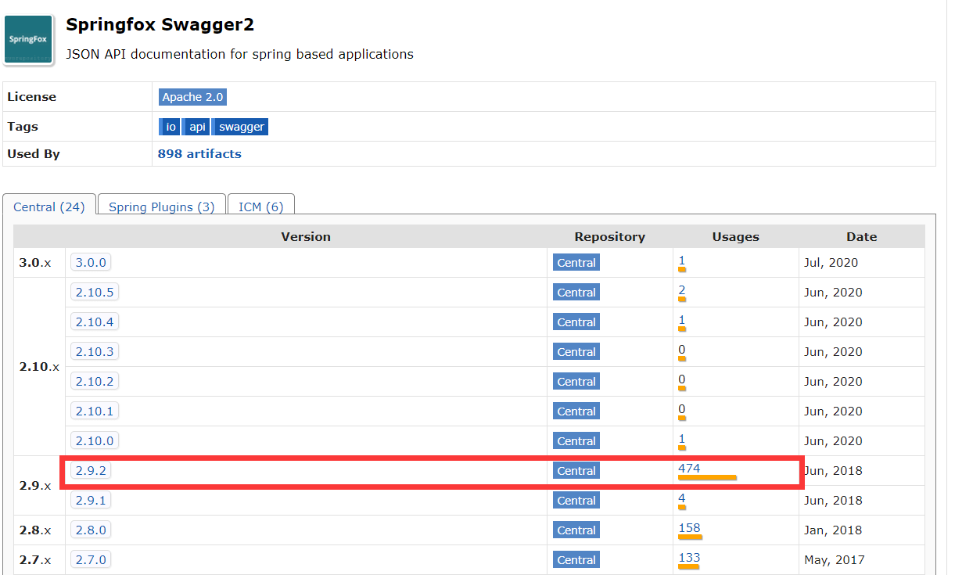Viewport: 955px width, 575px height.
Task: Click Central repository badge for 2.7.0
Action: (x=576, y=560)
